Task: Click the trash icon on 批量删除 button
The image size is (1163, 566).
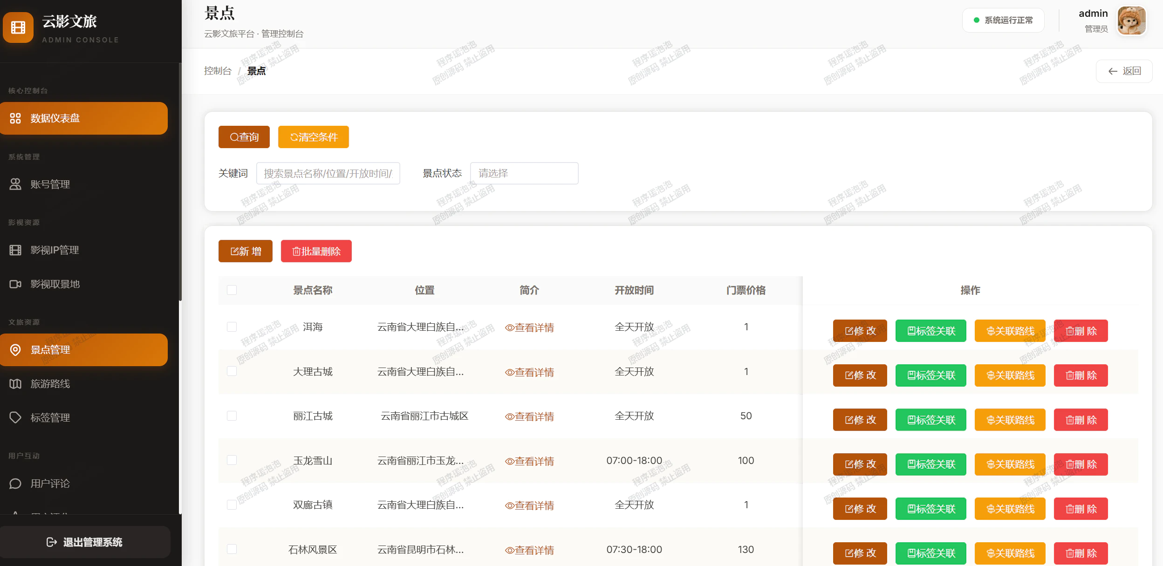Action: [296, 252]
